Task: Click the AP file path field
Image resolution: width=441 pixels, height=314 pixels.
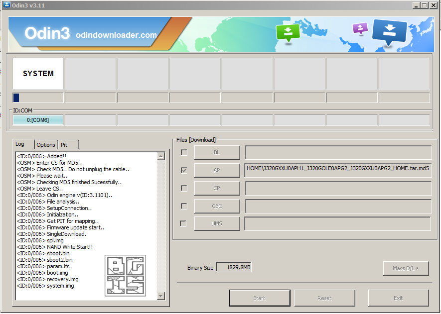Action: (x=338, y=170)
